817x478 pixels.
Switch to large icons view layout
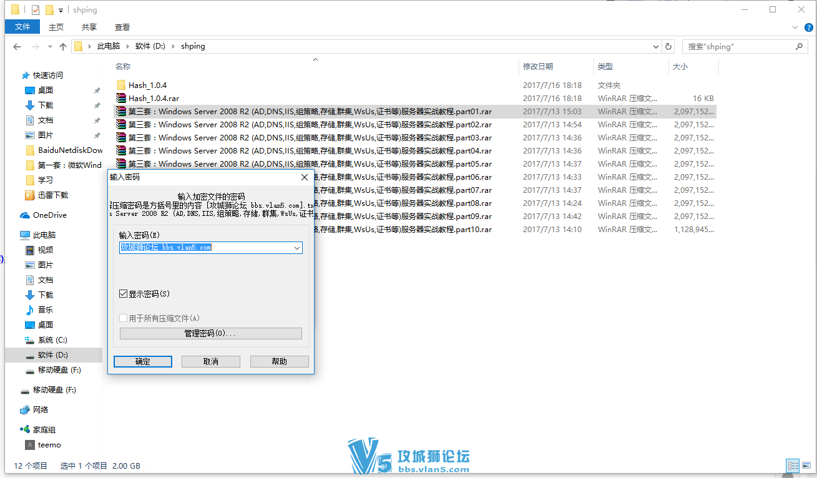click(x=806, y=466)
